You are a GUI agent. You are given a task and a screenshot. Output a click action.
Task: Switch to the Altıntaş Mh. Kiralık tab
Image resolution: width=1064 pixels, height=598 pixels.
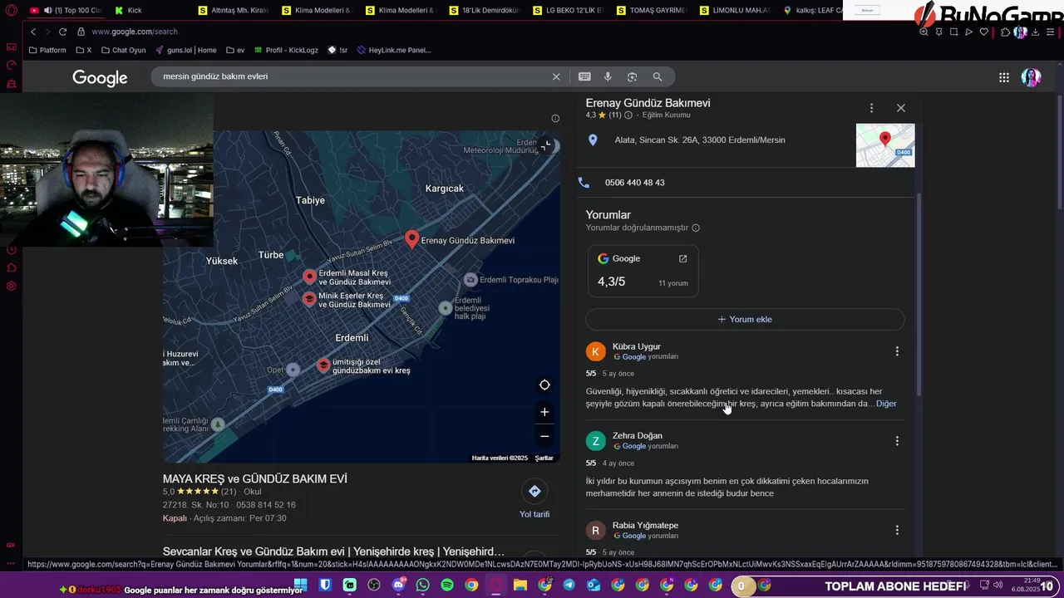coord(234,10)
